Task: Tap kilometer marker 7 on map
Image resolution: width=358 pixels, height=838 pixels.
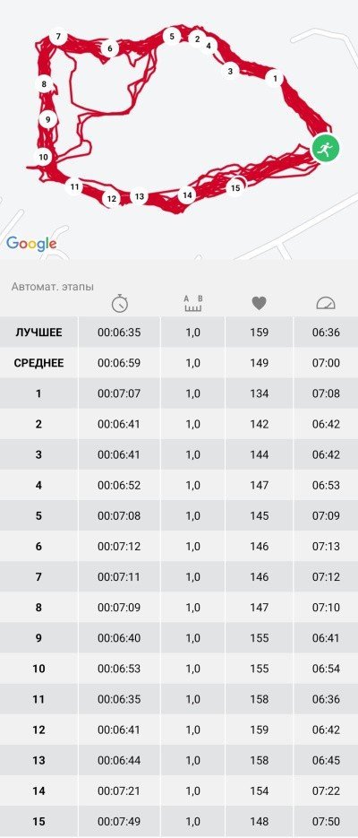Action: (58, 37)
